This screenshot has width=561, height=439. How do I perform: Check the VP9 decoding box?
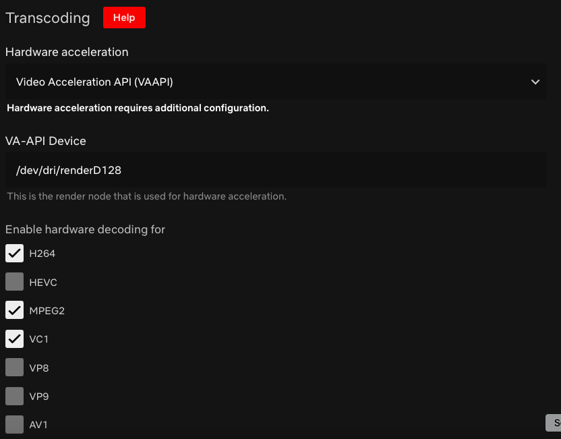(15, 396)
